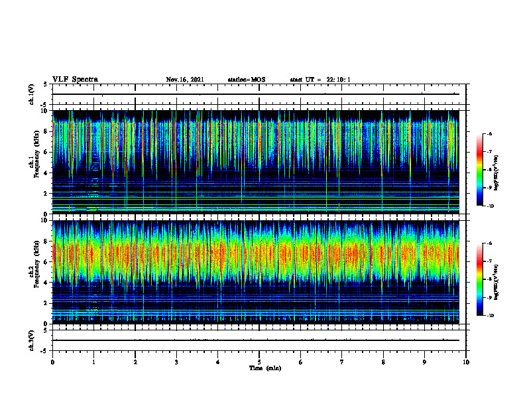Click the "-5" volt tick on ch.3(V) axis
This screenshot has width=525, height=406.
click(x=44, y=351)
